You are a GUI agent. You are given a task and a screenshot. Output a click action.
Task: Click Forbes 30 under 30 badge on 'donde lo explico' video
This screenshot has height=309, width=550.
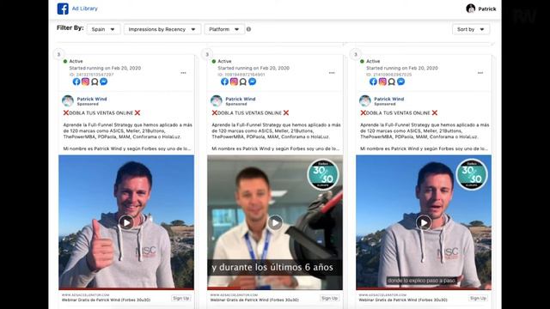[x=472, y=174]
